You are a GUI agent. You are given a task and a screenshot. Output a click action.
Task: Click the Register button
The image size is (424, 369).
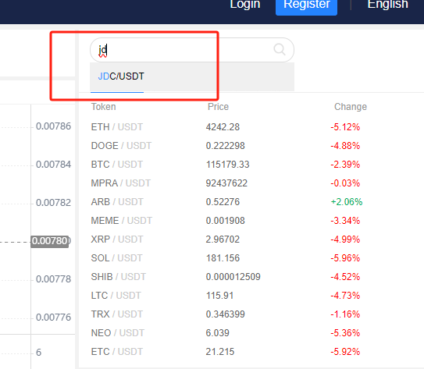coord(306,5)
